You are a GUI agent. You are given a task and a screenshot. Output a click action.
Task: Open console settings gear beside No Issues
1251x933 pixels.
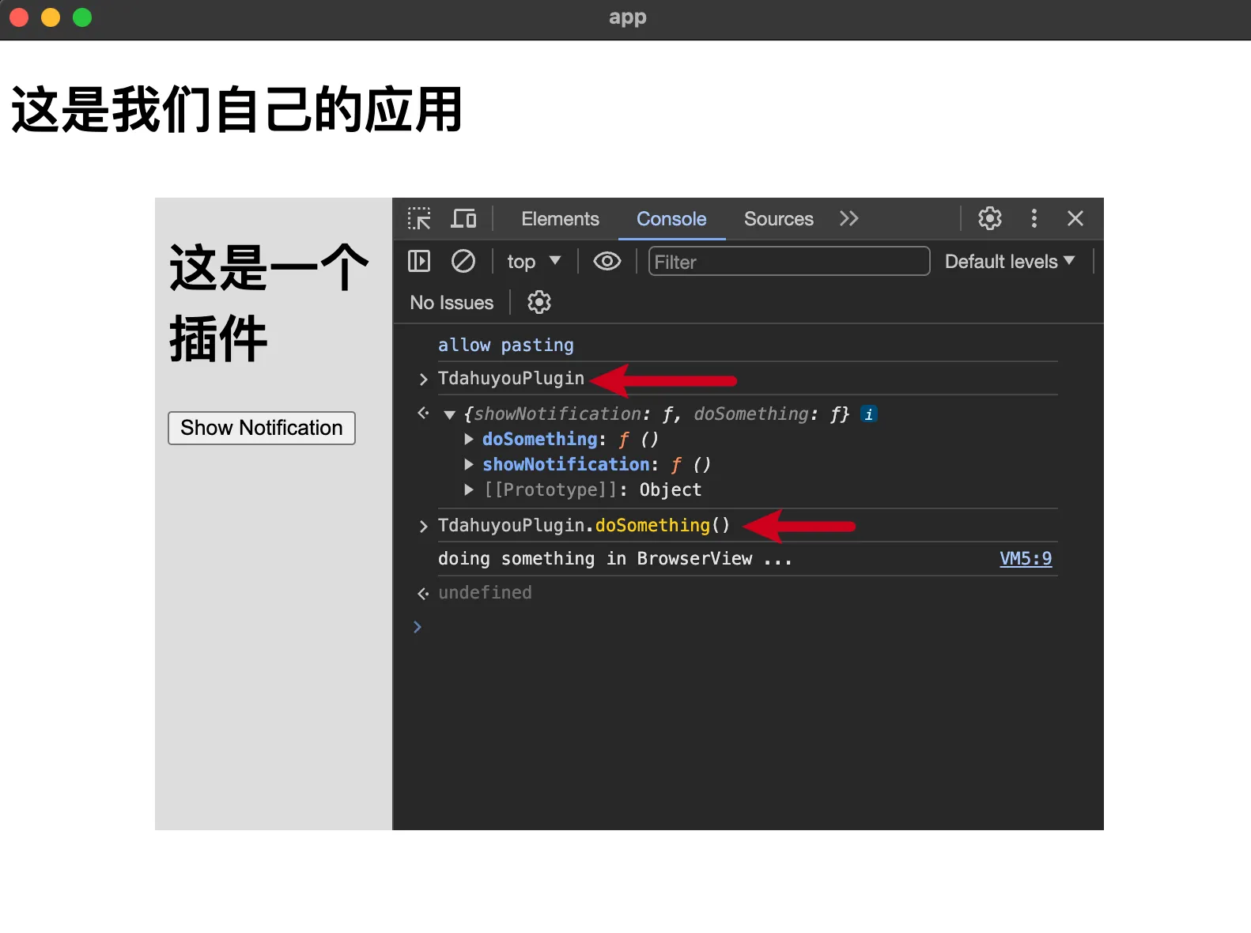[539, 303]
